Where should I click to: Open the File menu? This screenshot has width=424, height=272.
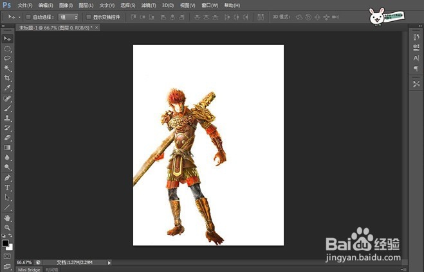(25, 5)
